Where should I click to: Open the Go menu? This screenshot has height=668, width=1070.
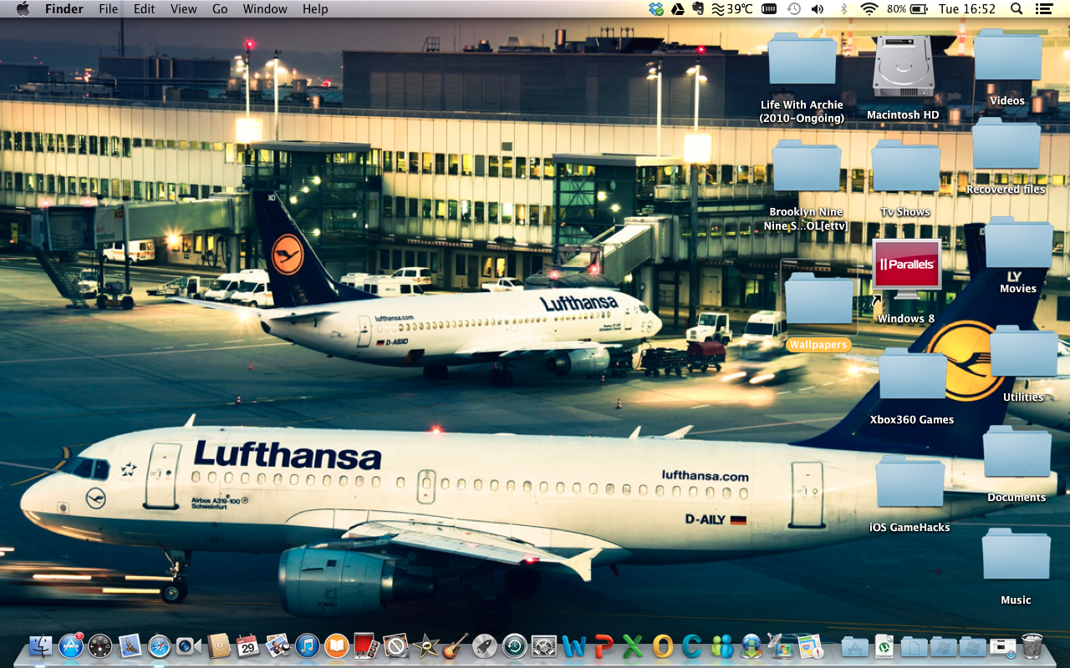220,9
